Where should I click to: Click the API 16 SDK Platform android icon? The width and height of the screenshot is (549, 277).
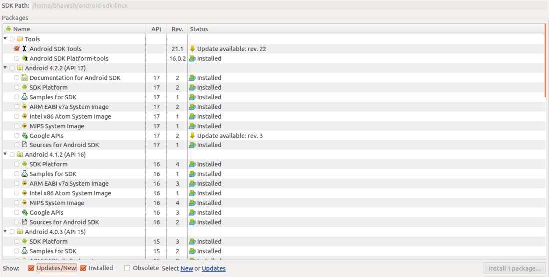(x=24, y=164)
